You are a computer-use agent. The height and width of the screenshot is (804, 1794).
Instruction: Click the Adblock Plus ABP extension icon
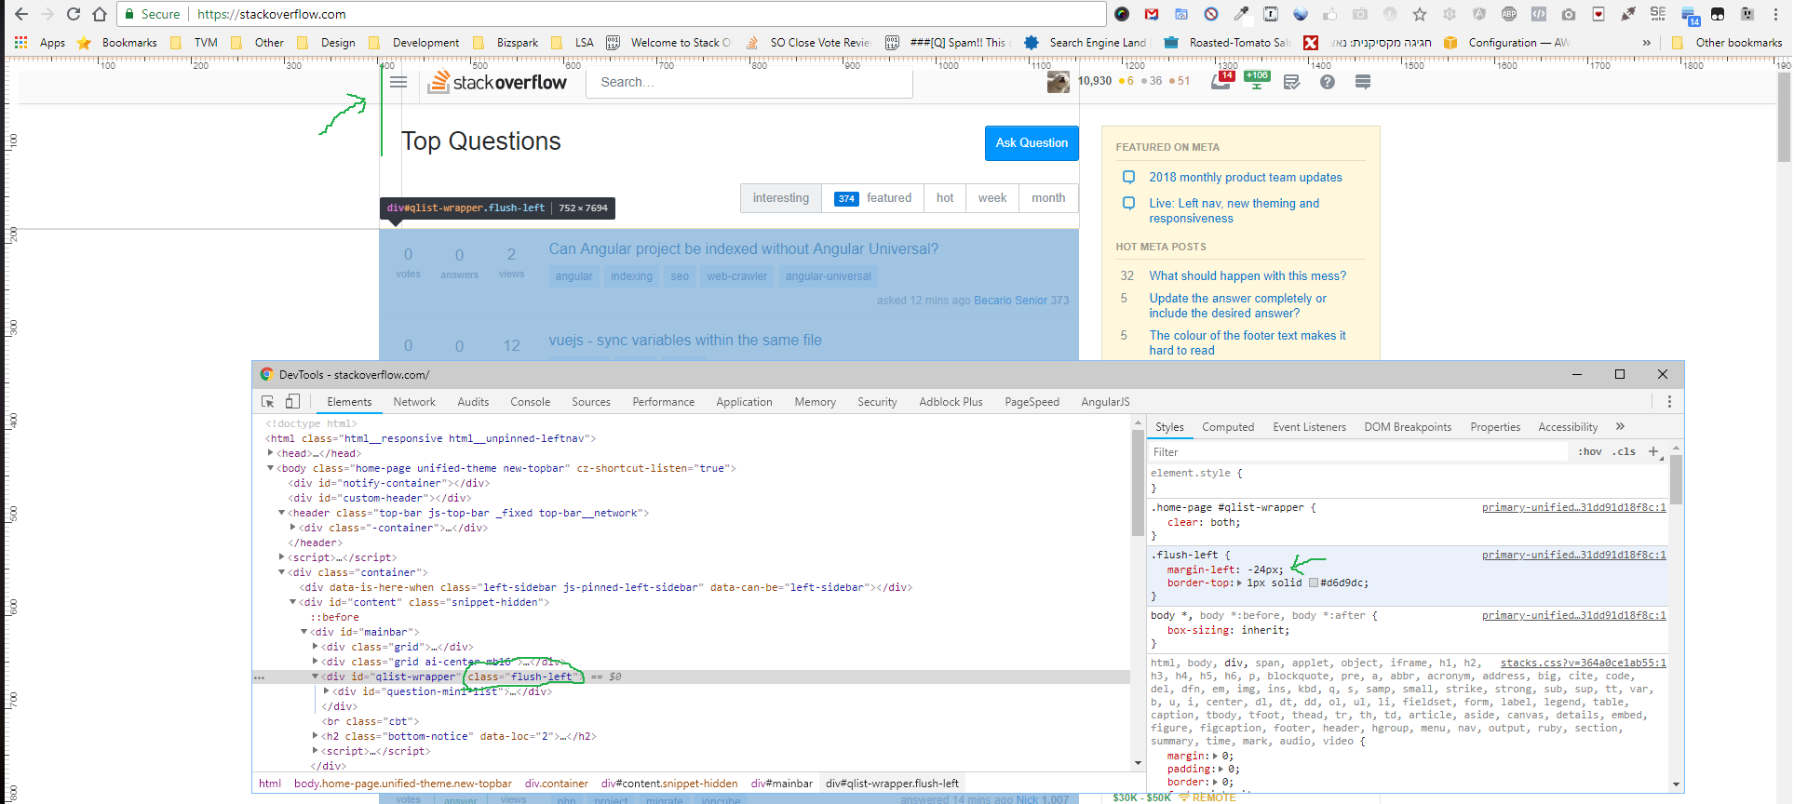click(x=1509, y=14)
